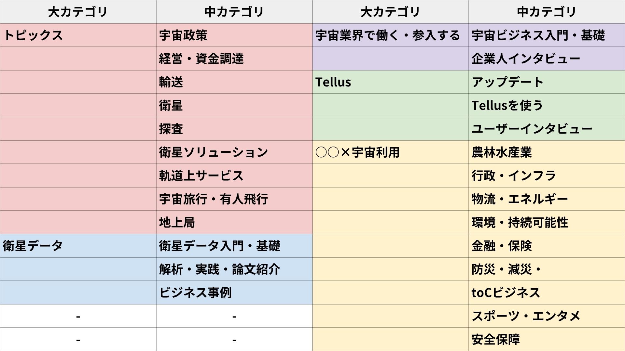625x351 pixels.
Task: Select the 地上局 cell
Action: [234, 222]
